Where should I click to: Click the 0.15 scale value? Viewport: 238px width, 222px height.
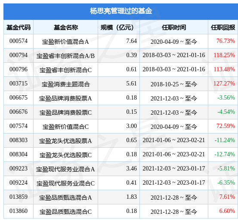click(131, 112)
